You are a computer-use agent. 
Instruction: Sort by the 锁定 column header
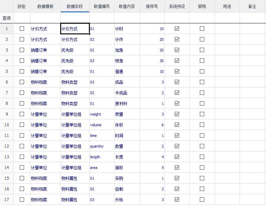(22, 6)
